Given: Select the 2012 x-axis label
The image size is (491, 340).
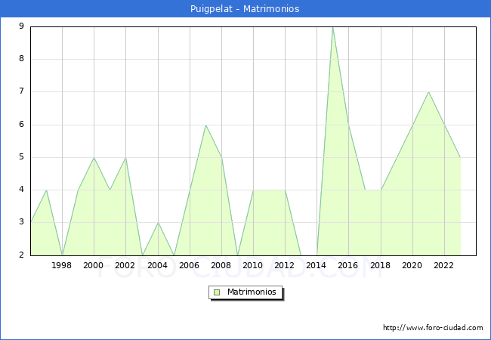Looking at the screenshot, I should click(x=285, y=265).
